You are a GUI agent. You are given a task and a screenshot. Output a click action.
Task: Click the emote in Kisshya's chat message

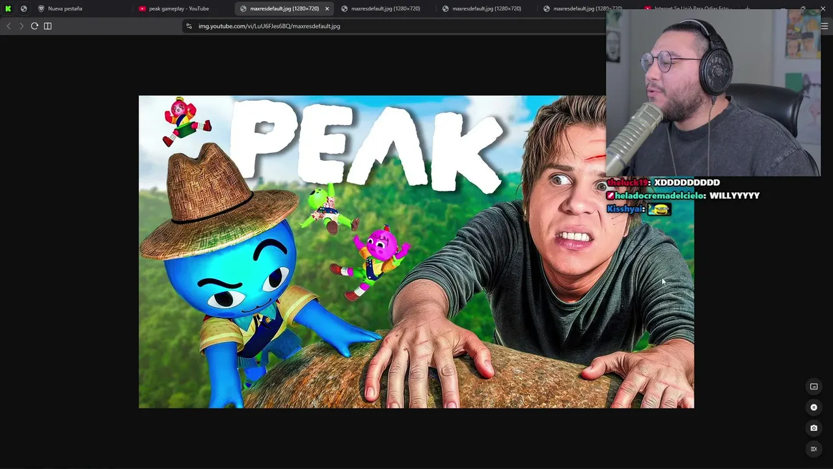point(659,209)
